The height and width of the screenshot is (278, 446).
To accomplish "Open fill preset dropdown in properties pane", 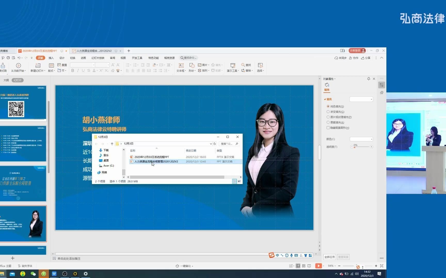I will pyautogui.click(x=361, y=99).
